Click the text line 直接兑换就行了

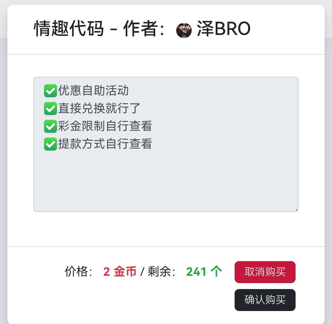(x=99, y=109)
